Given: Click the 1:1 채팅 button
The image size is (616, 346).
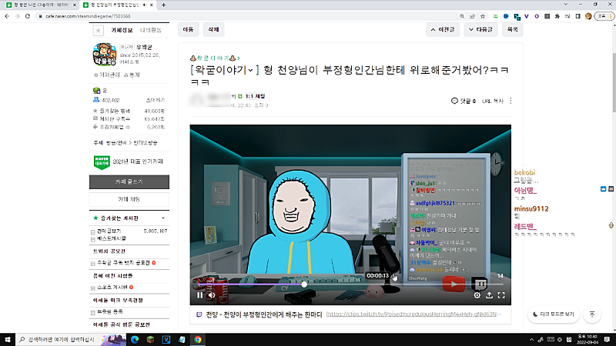Looking at the screenshot, I should pos(256,96).
